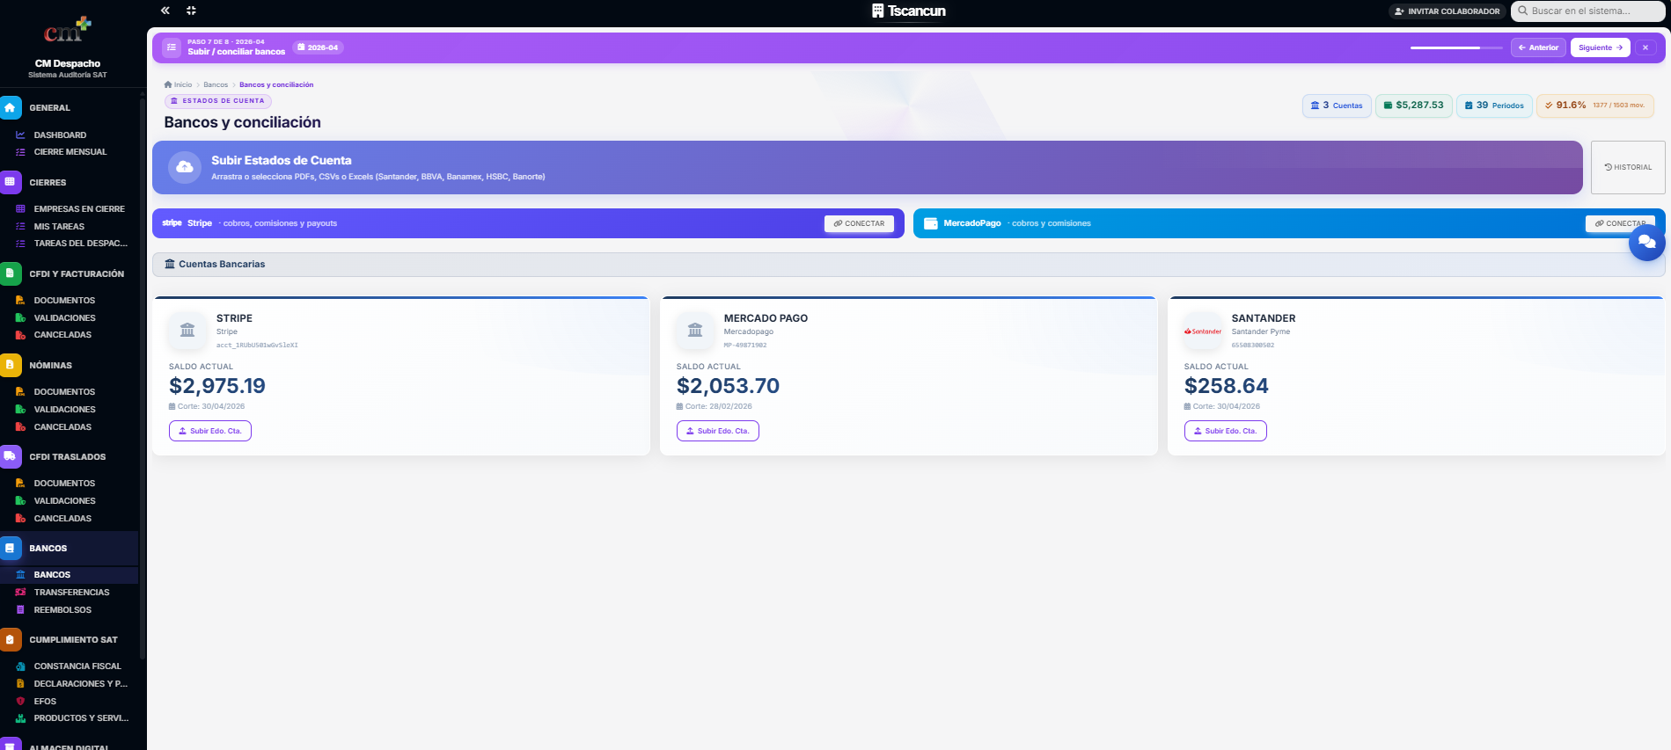The width and height of the screenshot is (1671, 750).
Task: Upload statement for Stripe account
Action: coord(210,431)
